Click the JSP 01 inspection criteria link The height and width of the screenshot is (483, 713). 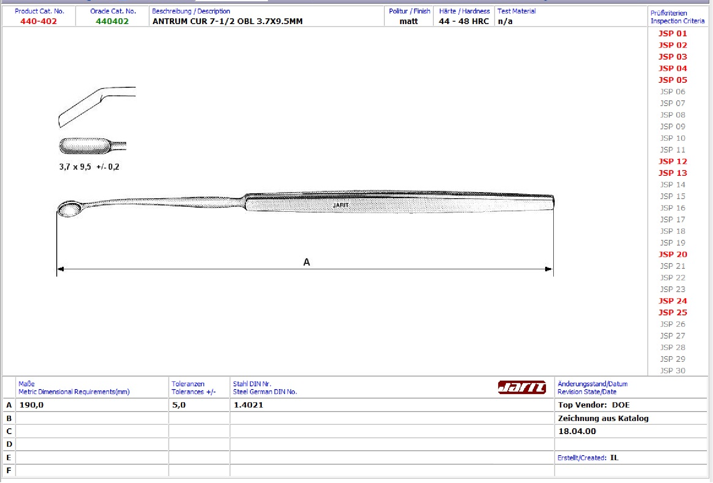[x=672, y=33]
